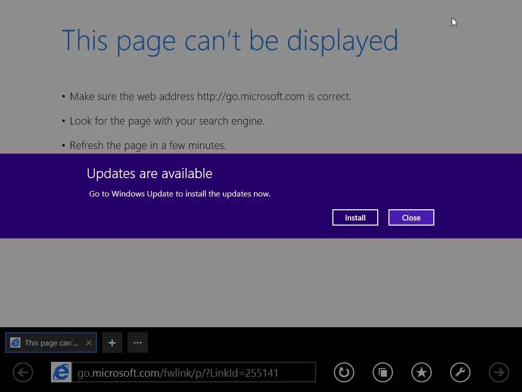Image resolution: width=522 pixels, height=392 pixels.
Task: Refresh the page using reload icon
Action: 344,372
